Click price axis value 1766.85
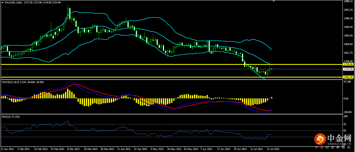355x152 pixels. click(x=348, y=61)
